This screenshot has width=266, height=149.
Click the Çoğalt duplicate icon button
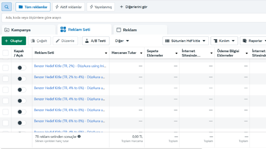(x=39, y=41)
